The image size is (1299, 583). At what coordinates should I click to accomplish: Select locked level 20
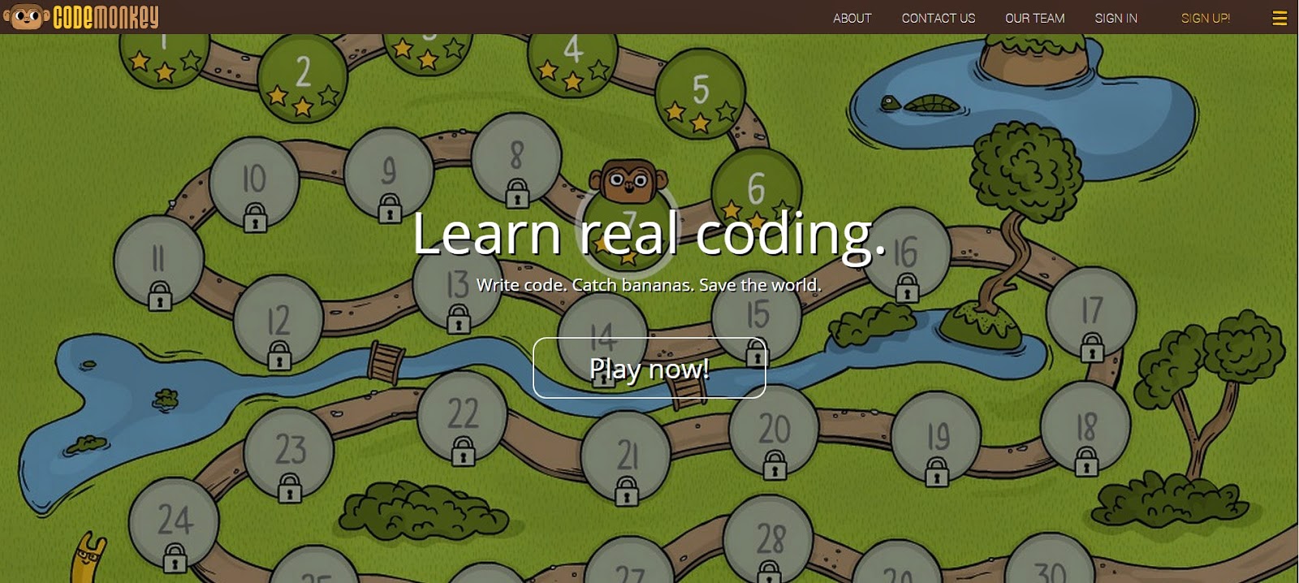(775, 431)
